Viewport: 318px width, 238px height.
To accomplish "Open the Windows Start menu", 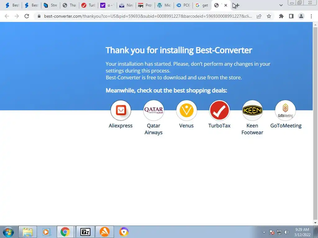I will [8, 232].
